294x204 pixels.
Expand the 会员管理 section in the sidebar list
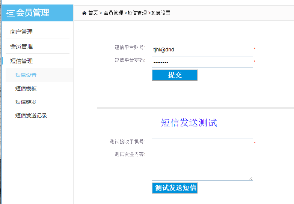[21, 46]
